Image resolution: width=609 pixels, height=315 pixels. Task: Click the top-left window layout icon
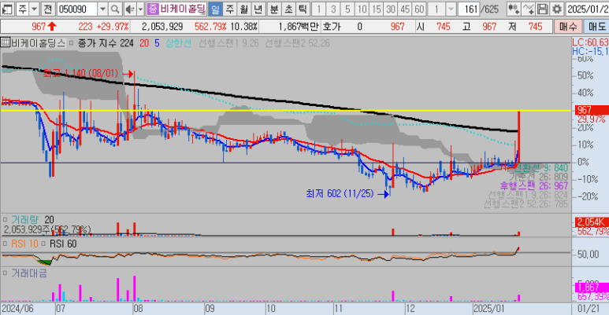pos(8,9)
